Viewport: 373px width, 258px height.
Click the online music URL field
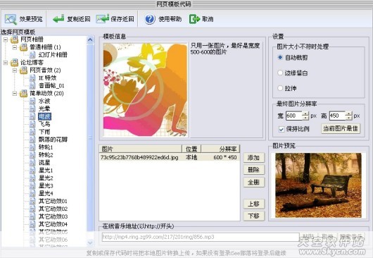(201, 237)
